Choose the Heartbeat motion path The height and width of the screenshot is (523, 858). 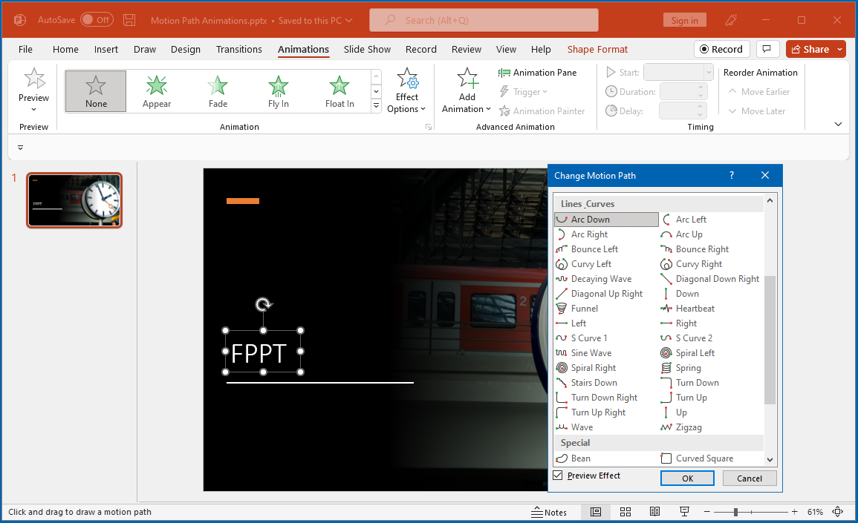[x=695, y=309]
